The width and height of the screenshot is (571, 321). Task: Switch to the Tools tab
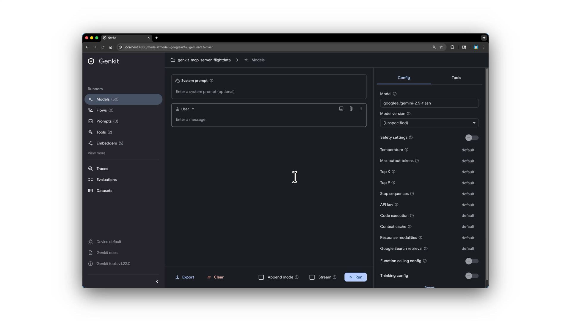click(456, 78)
